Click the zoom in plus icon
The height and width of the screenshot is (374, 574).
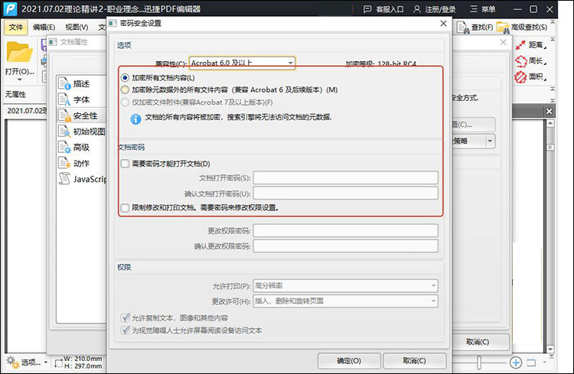(x=516, y=363)
